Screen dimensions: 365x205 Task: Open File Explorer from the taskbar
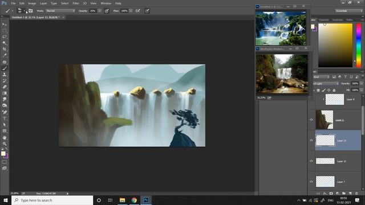[x=122, y=200]
